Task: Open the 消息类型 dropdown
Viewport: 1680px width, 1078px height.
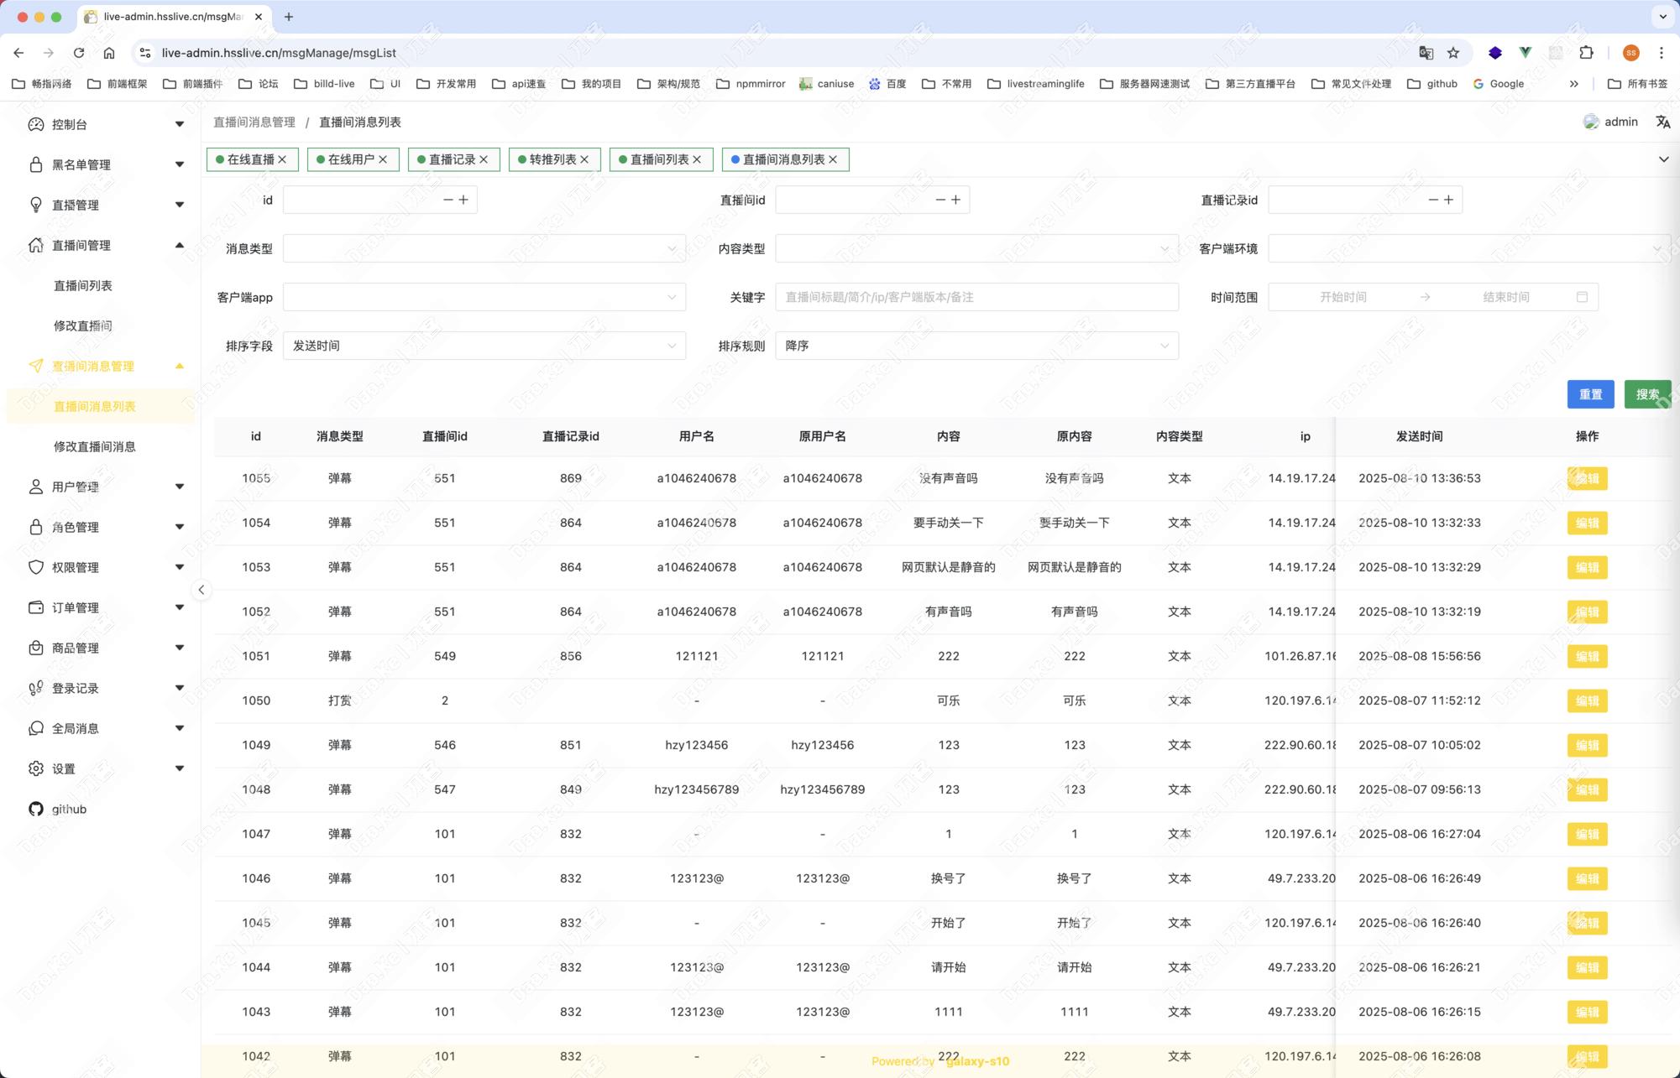Action: 484,248
